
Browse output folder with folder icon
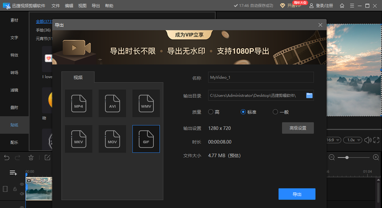(309, 95)
